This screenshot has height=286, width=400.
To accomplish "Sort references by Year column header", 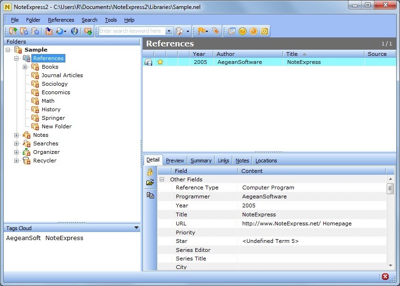I will (x=201, y=54).
